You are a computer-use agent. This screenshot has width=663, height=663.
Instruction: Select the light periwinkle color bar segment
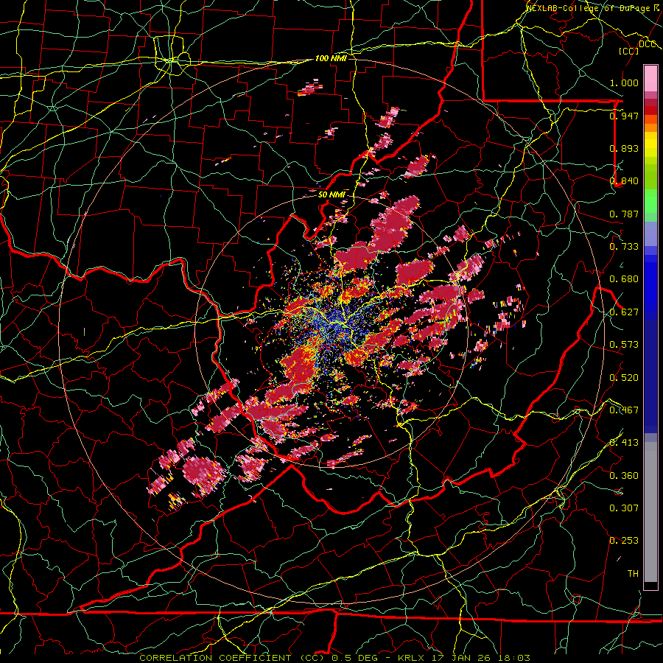coord(650,234)
